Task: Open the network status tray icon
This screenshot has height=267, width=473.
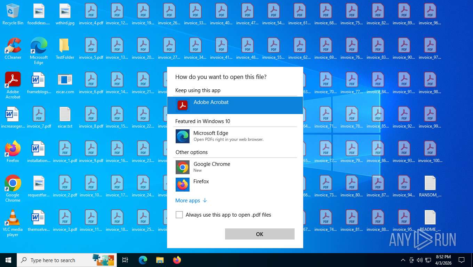Action: (428, 260)
